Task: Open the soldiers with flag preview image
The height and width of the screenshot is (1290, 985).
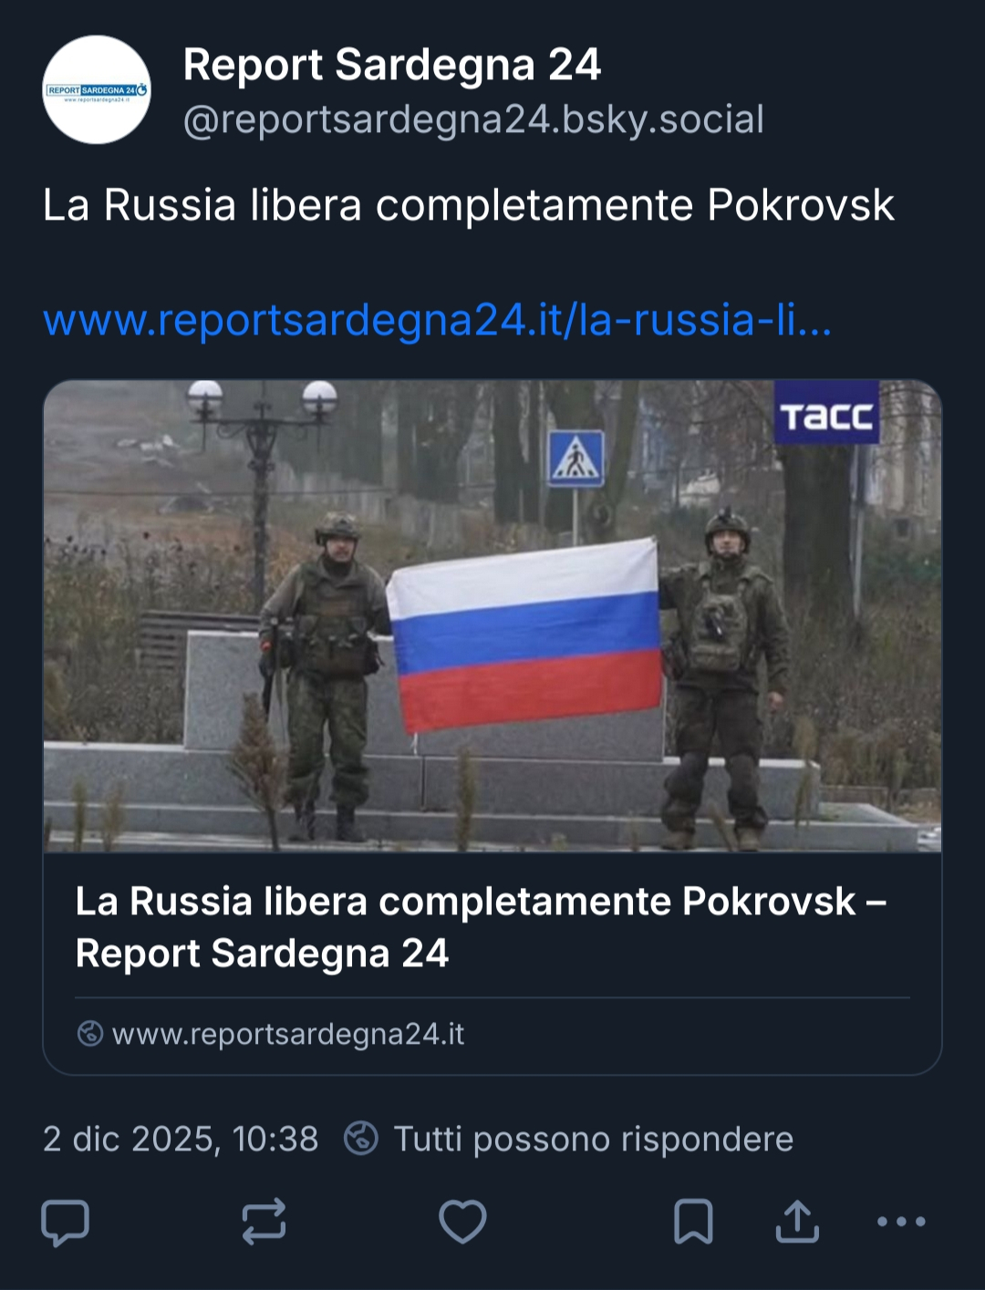Action: point(493,616)
